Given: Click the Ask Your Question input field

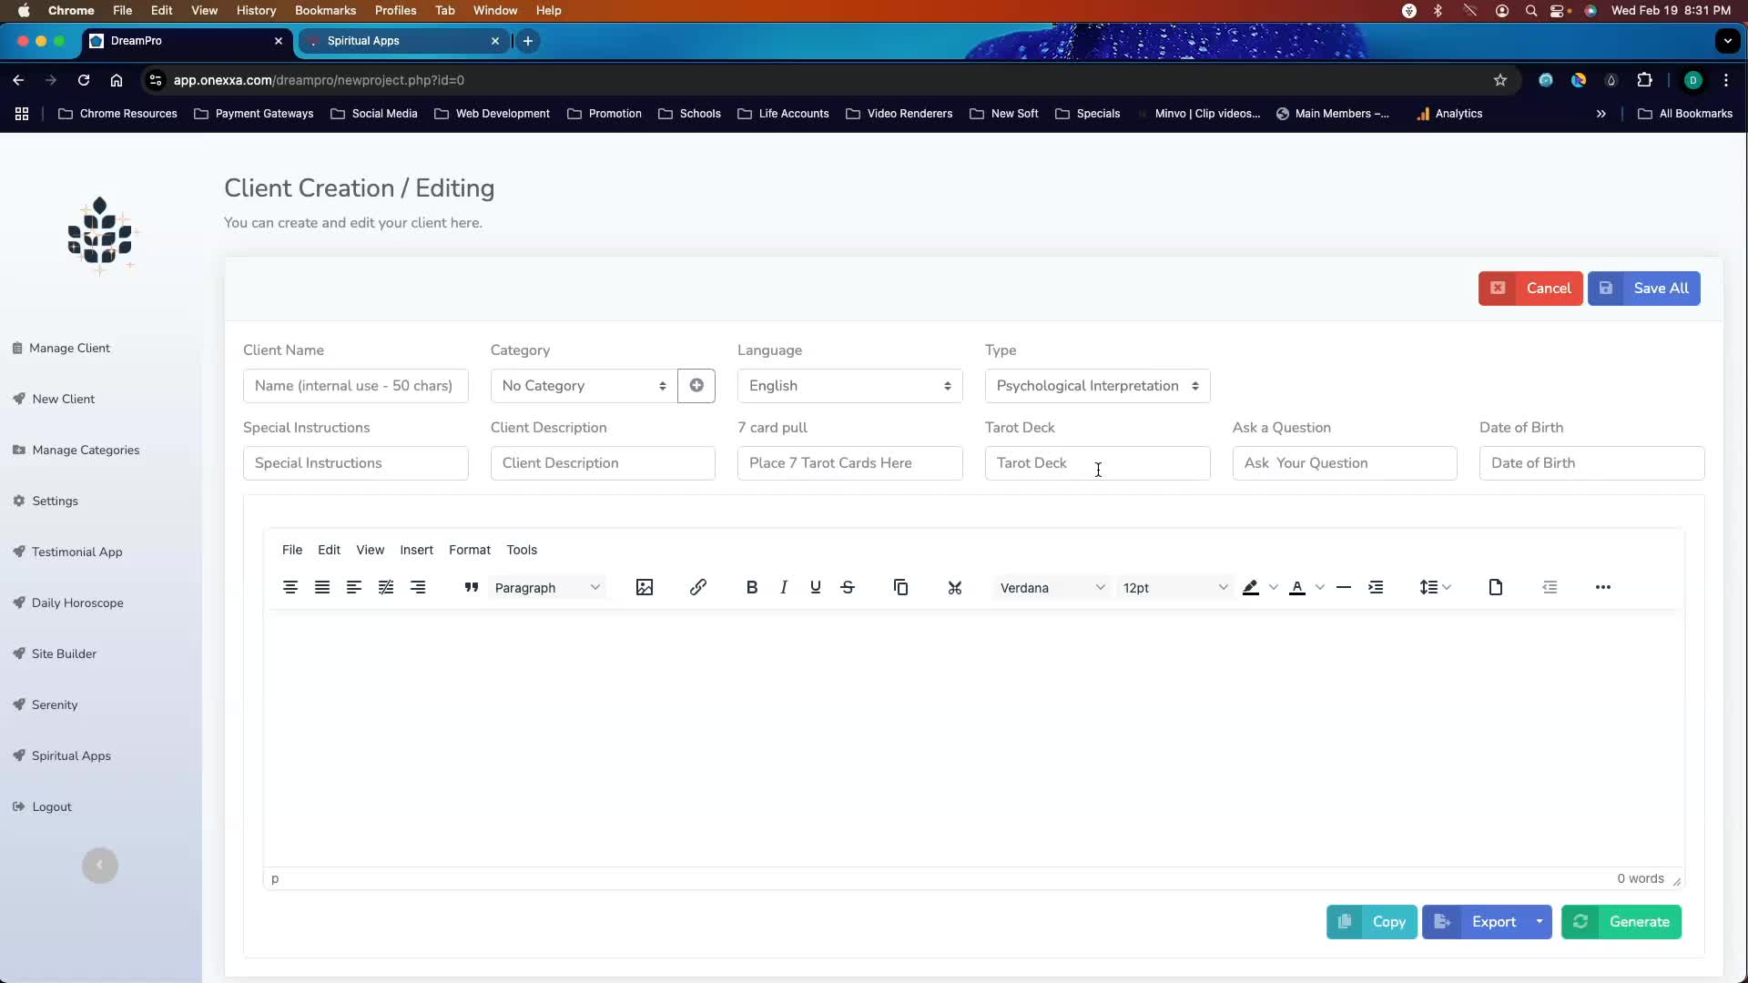Looking at the screenshot, I should [1345, 463].
